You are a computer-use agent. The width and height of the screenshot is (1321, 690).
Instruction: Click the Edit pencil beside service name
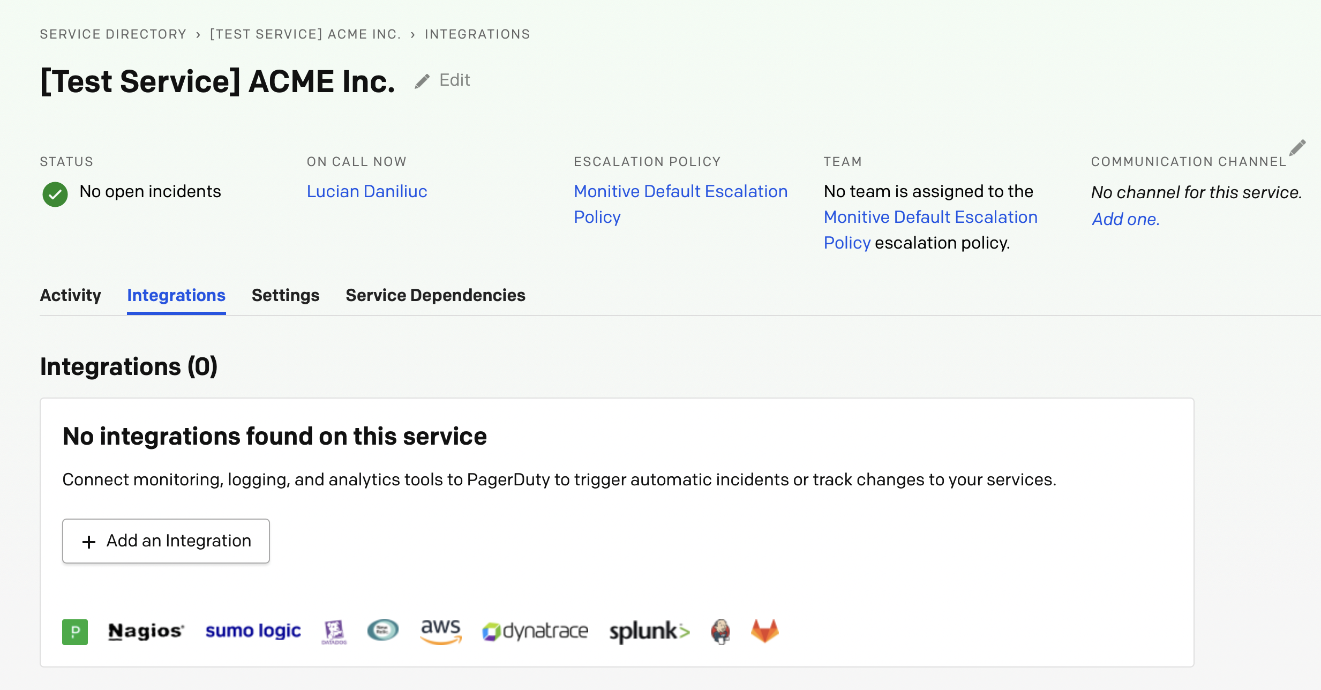click(x=442, y=80)
